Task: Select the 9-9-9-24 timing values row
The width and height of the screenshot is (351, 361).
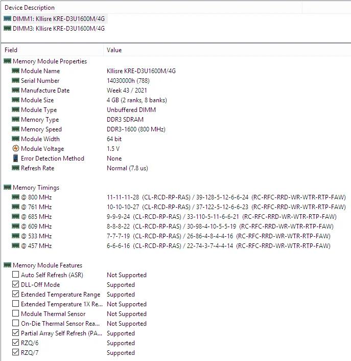Action: [x=222, y=217]
